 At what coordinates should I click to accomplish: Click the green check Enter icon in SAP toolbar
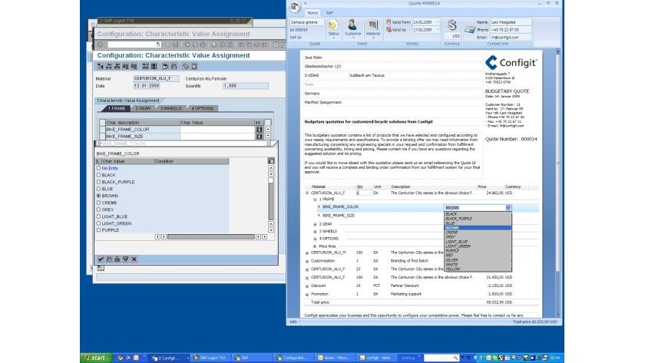click(101, 45)
